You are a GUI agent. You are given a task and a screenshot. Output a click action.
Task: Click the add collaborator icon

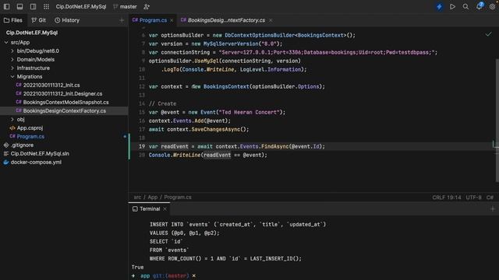(x=147, y=7)
